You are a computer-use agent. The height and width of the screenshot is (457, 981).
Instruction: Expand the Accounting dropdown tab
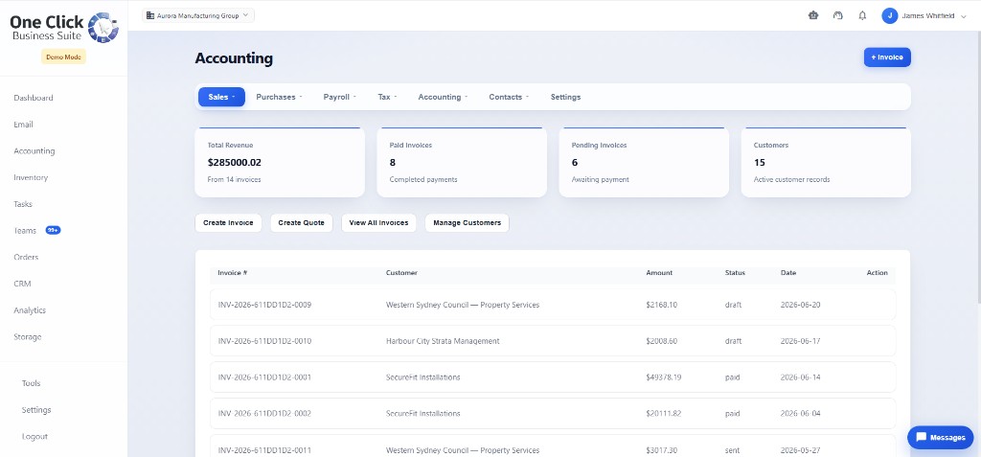443,97
